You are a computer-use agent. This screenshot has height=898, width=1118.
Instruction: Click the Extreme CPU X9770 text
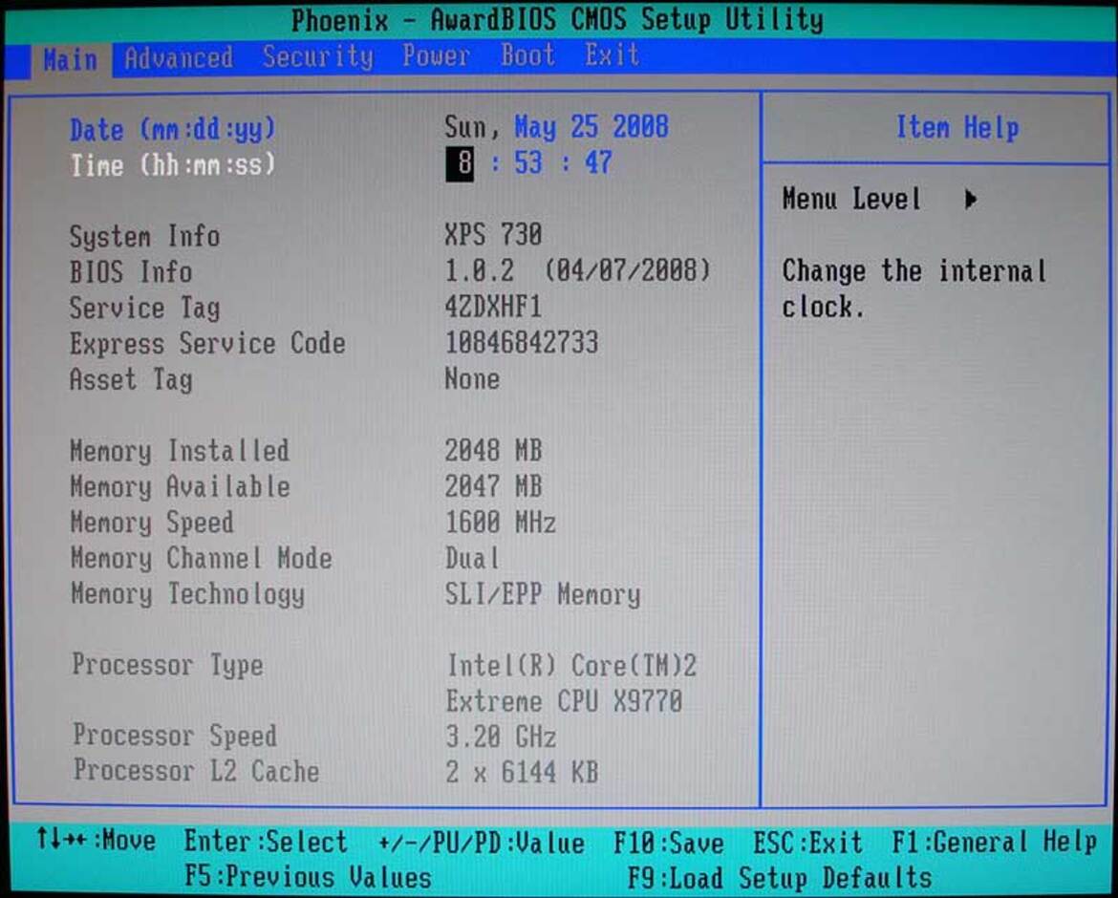coord(564,701)
